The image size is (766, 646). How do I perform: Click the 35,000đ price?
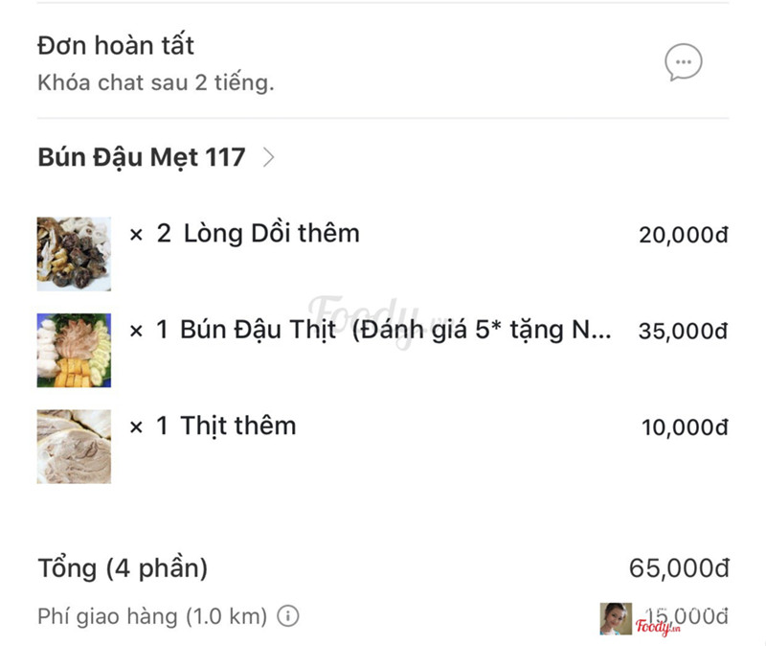(684, 332)
